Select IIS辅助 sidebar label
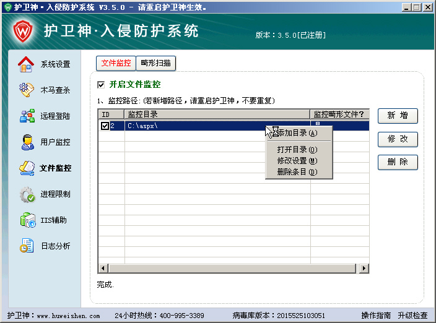This screenshot has height=323, width=436. tap(54, 220)
